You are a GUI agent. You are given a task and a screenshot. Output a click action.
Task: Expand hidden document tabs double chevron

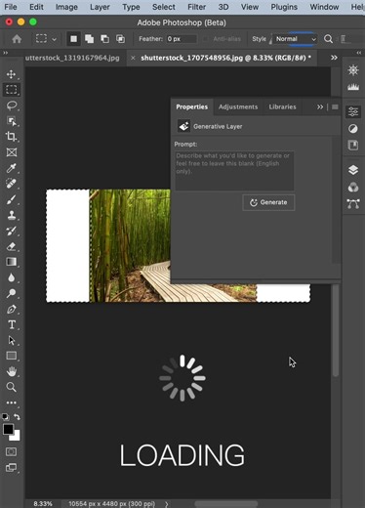tap(334, 58)
